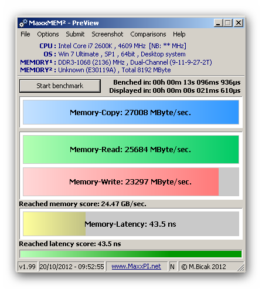
Task: Click Reached latency score 43.5 ns text
Action: 70,244
